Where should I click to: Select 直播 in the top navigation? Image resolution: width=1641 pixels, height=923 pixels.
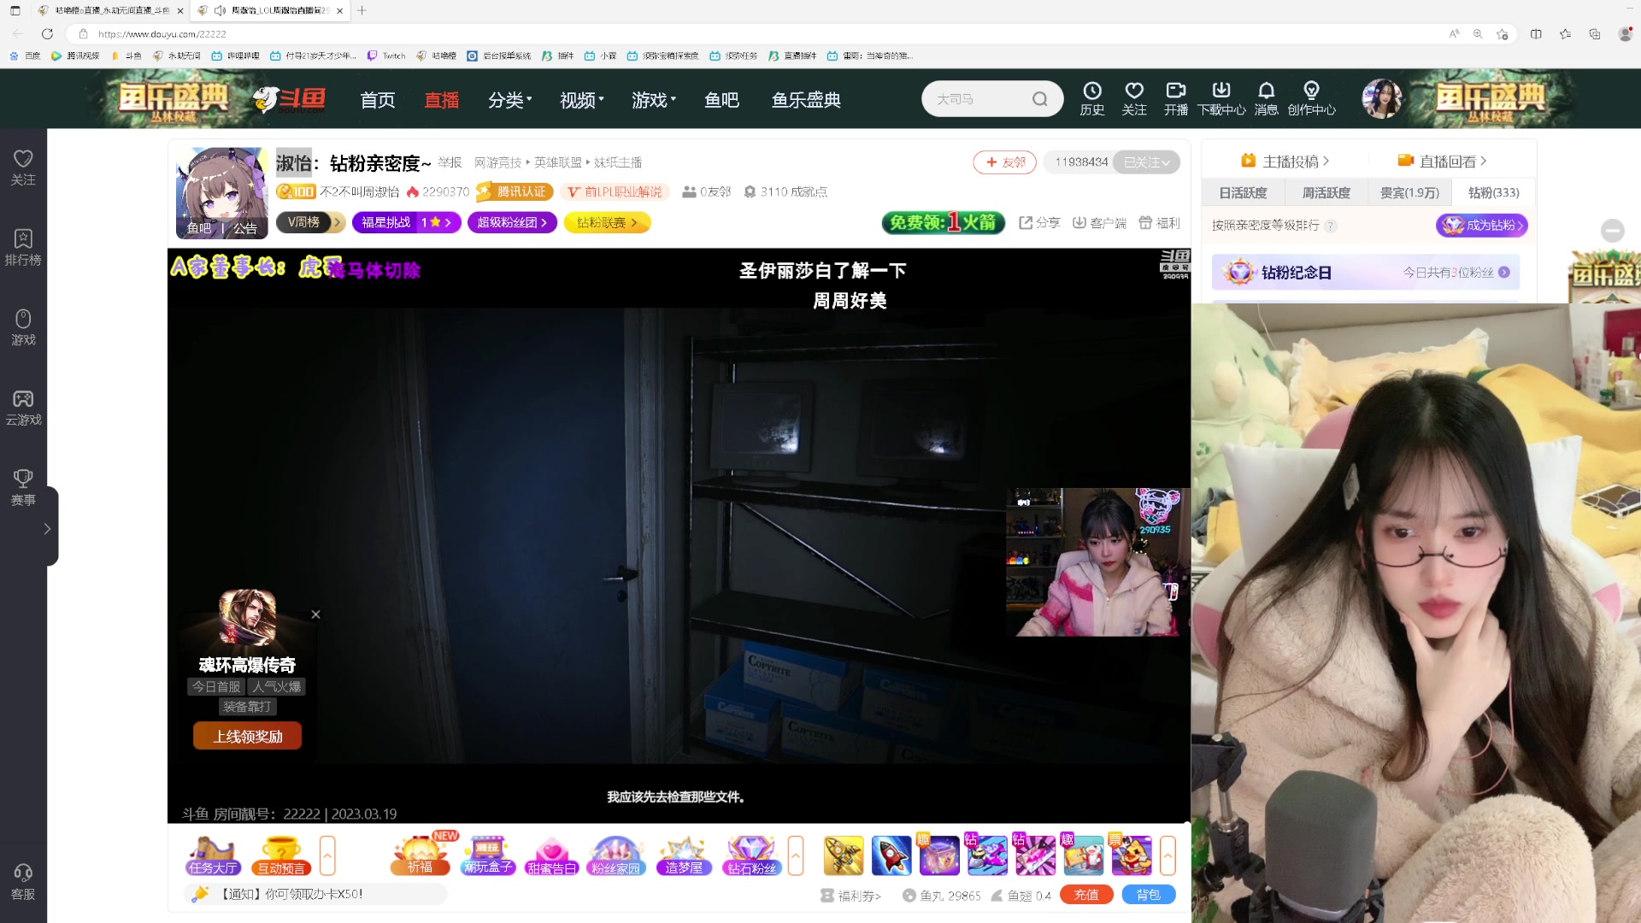441,99
